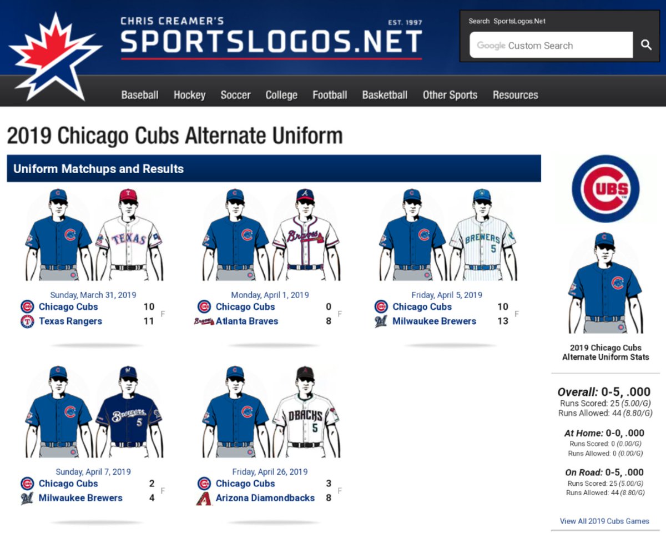Click the Texas Rangers white uniform image
Viewport: 666px width, 538px height.
click(129, 234)
